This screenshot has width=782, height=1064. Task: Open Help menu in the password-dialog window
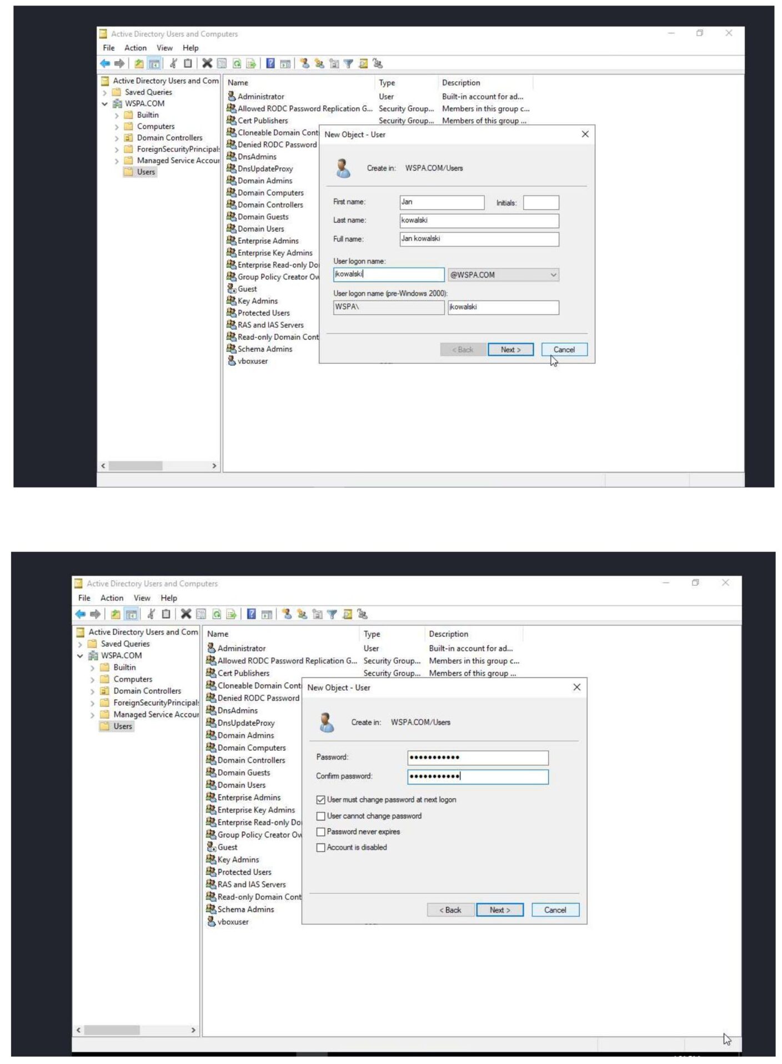click(169, 598)
